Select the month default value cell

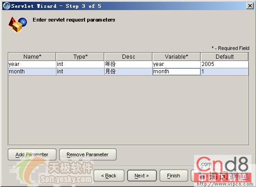(x=224, y=71)
